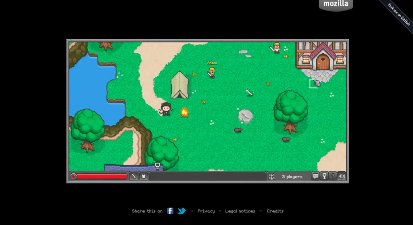Click the mozilla tab at top

coord(336,4)
